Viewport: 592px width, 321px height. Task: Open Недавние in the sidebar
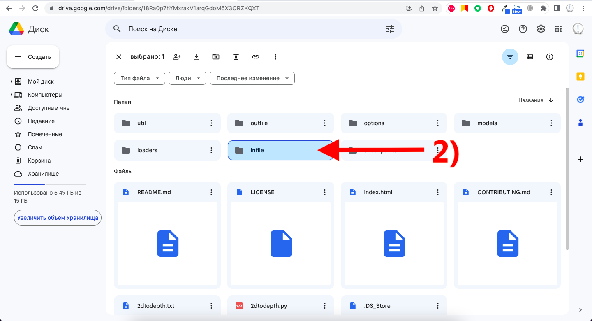point(41,121)
